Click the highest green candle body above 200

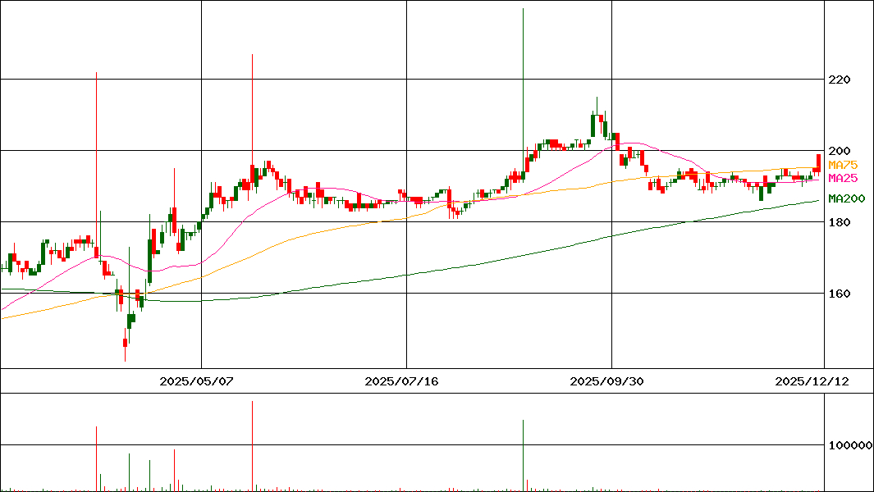point(593,125)
